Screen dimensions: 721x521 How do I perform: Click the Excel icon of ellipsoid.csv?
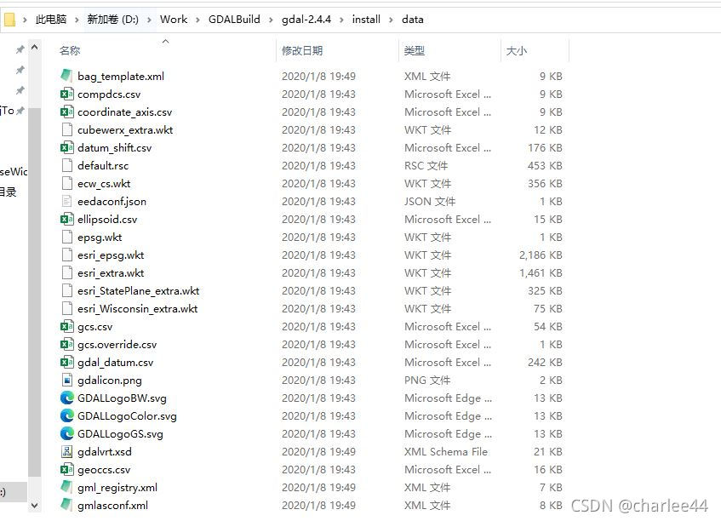pos(66,220)
